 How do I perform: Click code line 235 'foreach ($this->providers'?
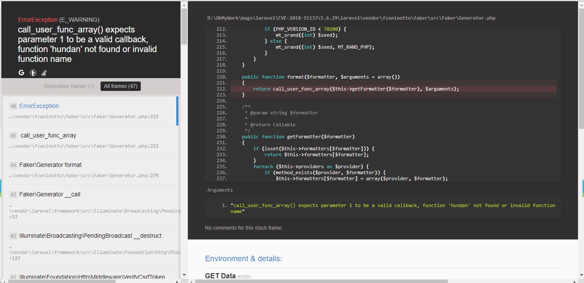click(311, 166)
